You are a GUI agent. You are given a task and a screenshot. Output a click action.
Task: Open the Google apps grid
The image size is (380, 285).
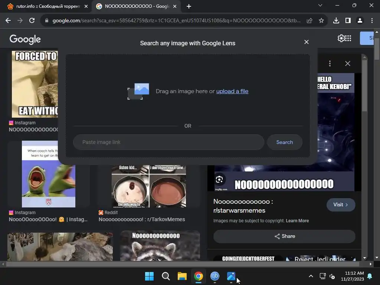point(348,38)
